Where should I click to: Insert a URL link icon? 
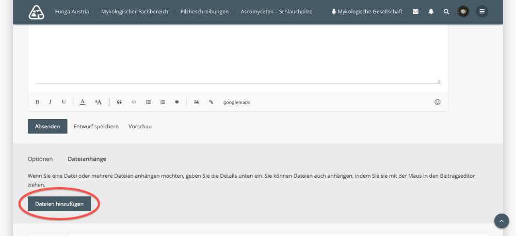tap(211, 102)
